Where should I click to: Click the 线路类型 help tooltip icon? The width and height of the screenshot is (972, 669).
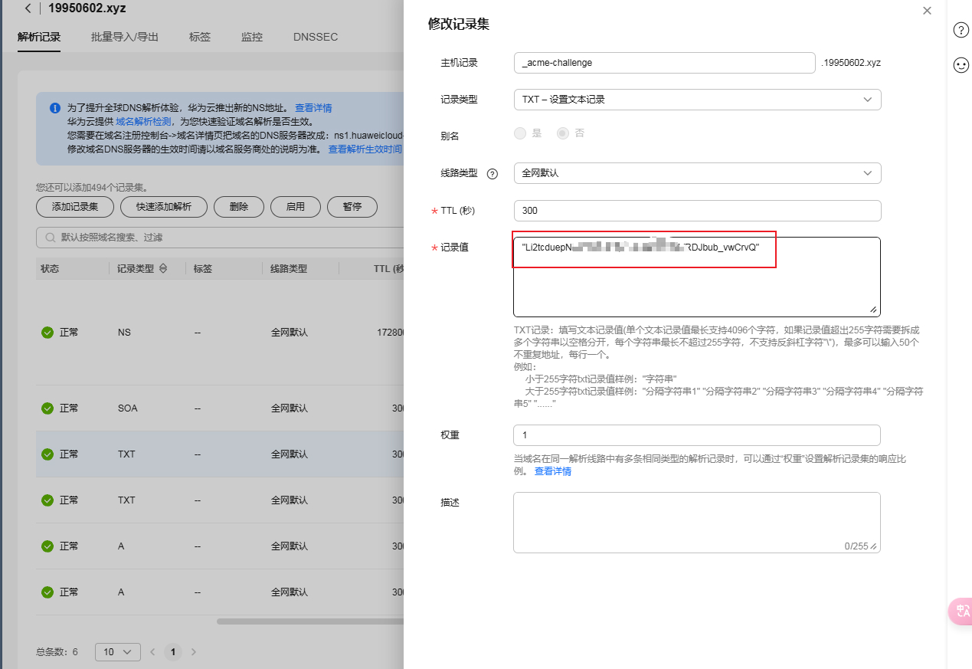[x=493, y=174]
